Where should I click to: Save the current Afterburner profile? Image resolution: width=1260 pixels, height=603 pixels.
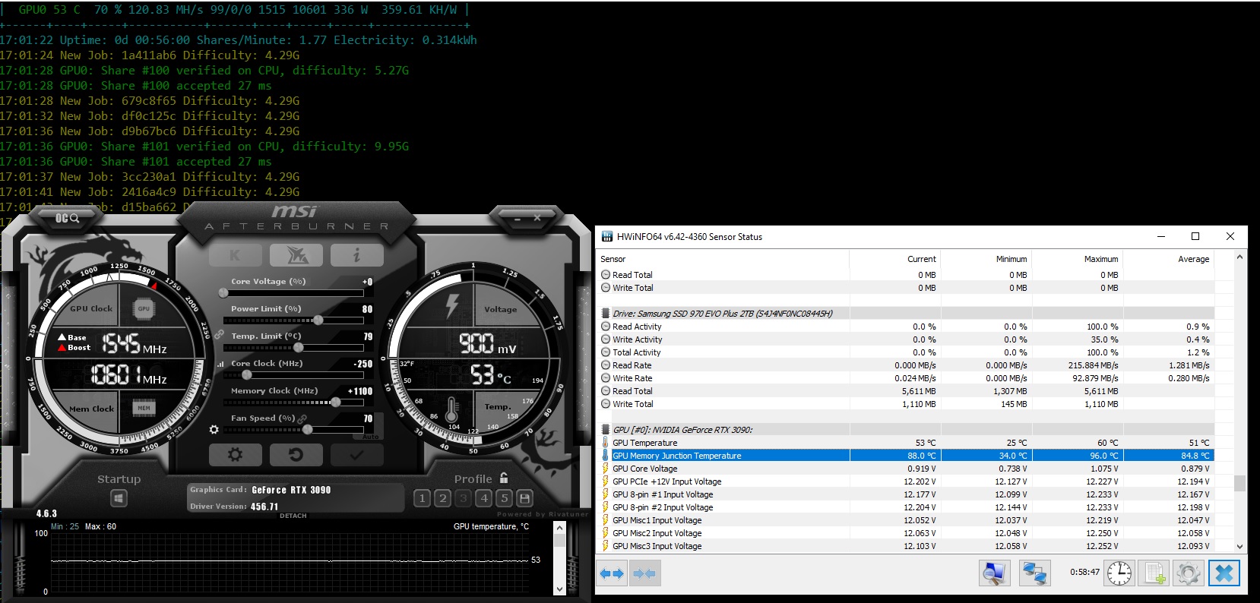point(524,498)
